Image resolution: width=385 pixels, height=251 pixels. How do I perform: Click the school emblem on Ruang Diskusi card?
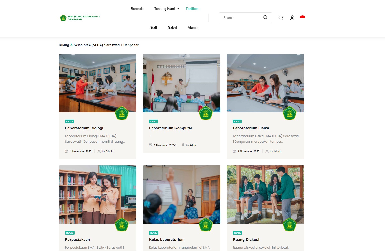pos(290,224)
